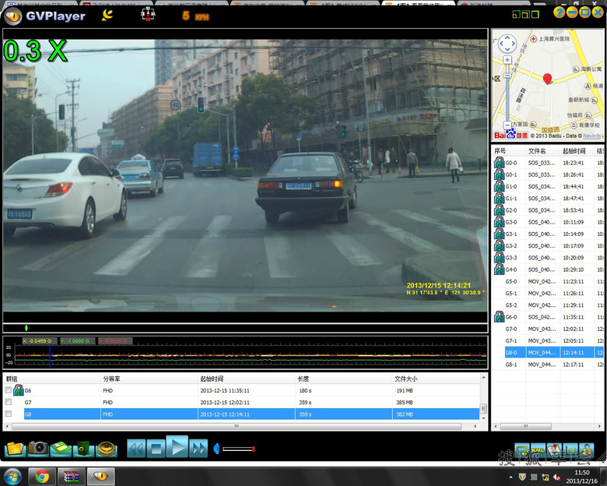Open help with the question mark icon
The image size is (607, 486).
point(560,12)
